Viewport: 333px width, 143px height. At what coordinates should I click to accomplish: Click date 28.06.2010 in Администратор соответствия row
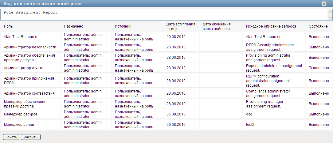(176, 93)
